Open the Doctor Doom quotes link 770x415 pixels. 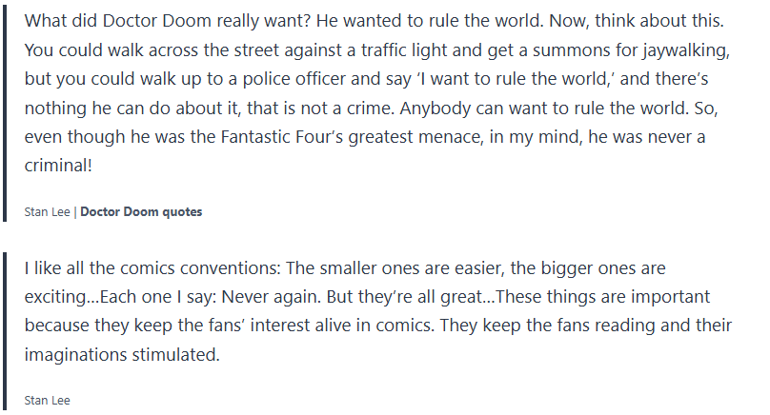coord(141,212)
